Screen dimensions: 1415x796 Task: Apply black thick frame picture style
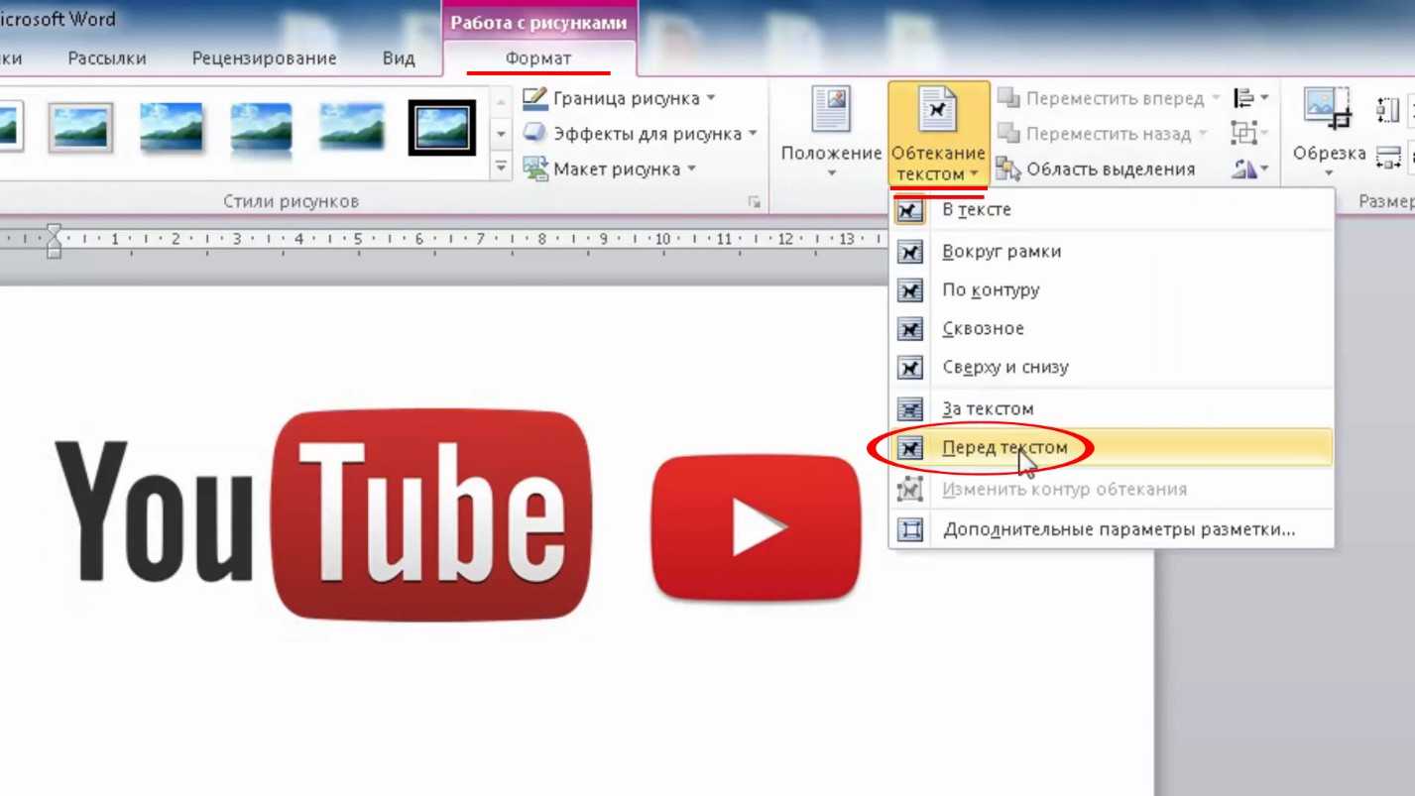click(x=442, y=128)
